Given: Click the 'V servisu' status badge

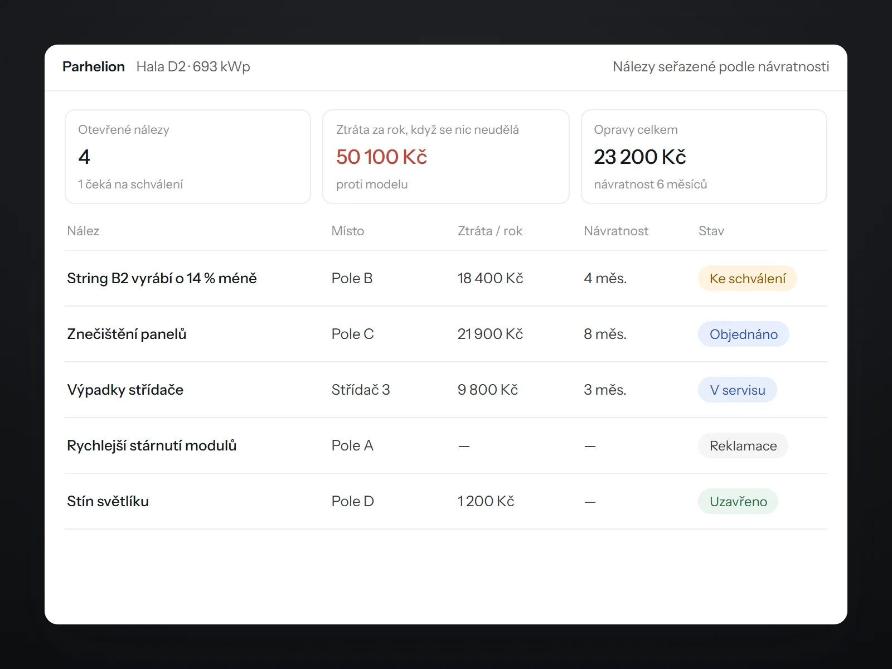Looking at the screenshot, I should click(x=738, y=390).
